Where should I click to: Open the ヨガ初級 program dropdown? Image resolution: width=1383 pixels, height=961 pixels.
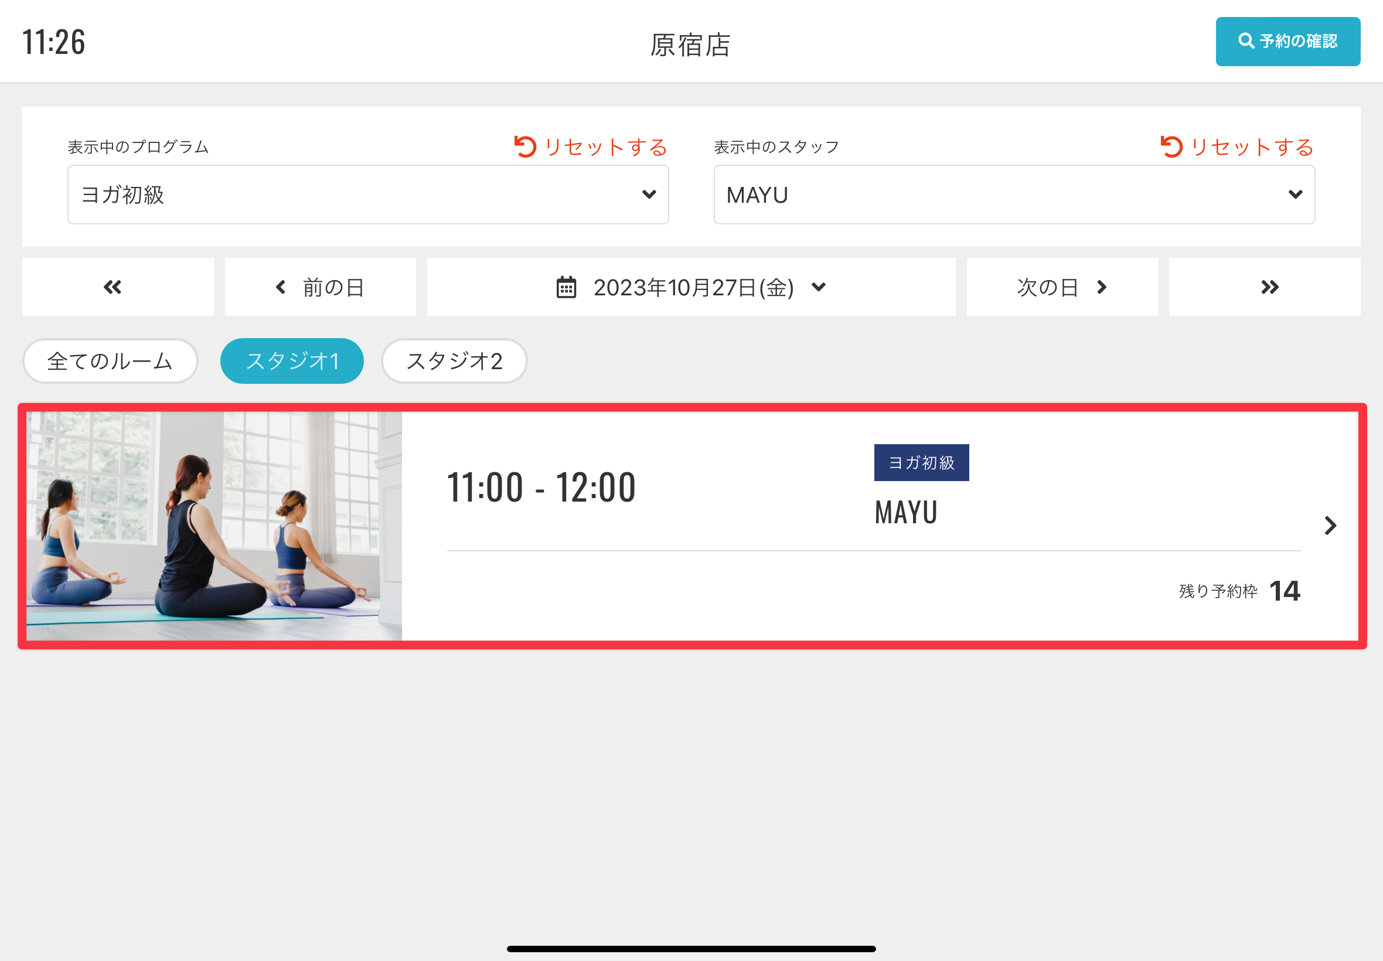[x=368, y=195]
